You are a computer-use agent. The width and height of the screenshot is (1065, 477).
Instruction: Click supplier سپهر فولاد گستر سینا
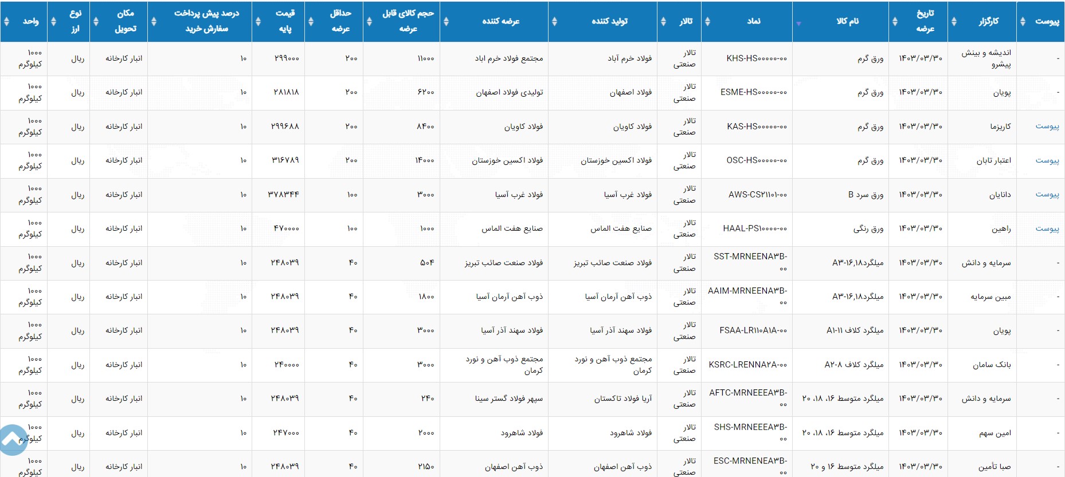click(508, 399)
